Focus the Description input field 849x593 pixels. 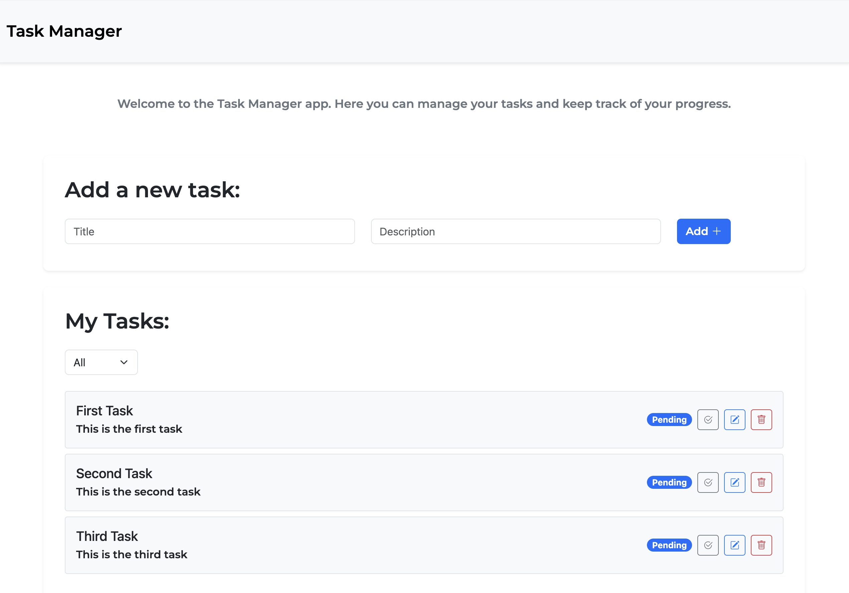[x=515, y=231]
